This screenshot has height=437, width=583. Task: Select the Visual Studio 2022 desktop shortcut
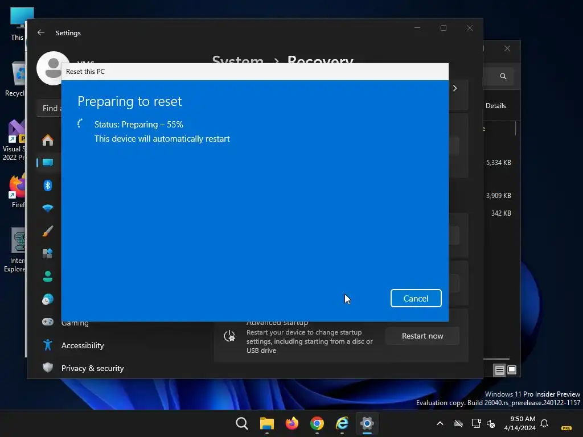point(14,141)
